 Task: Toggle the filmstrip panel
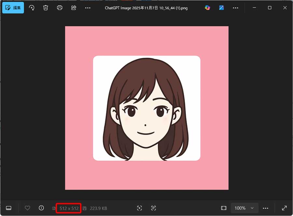coord(8,208)
